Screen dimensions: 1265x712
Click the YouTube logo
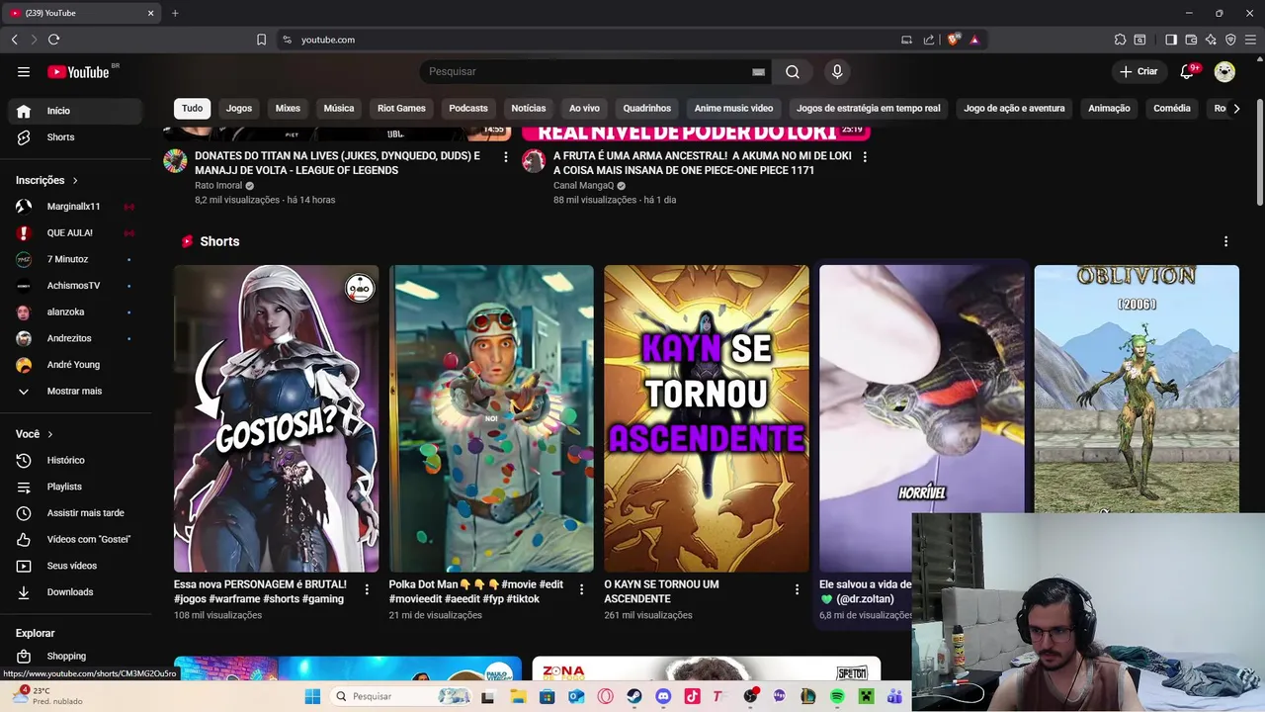(79, 71)
